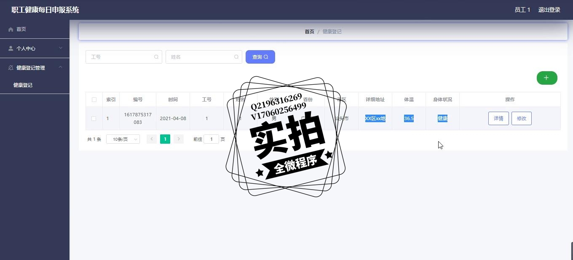
Task: Focus the 前往 page number input
Action: [211, 139]
